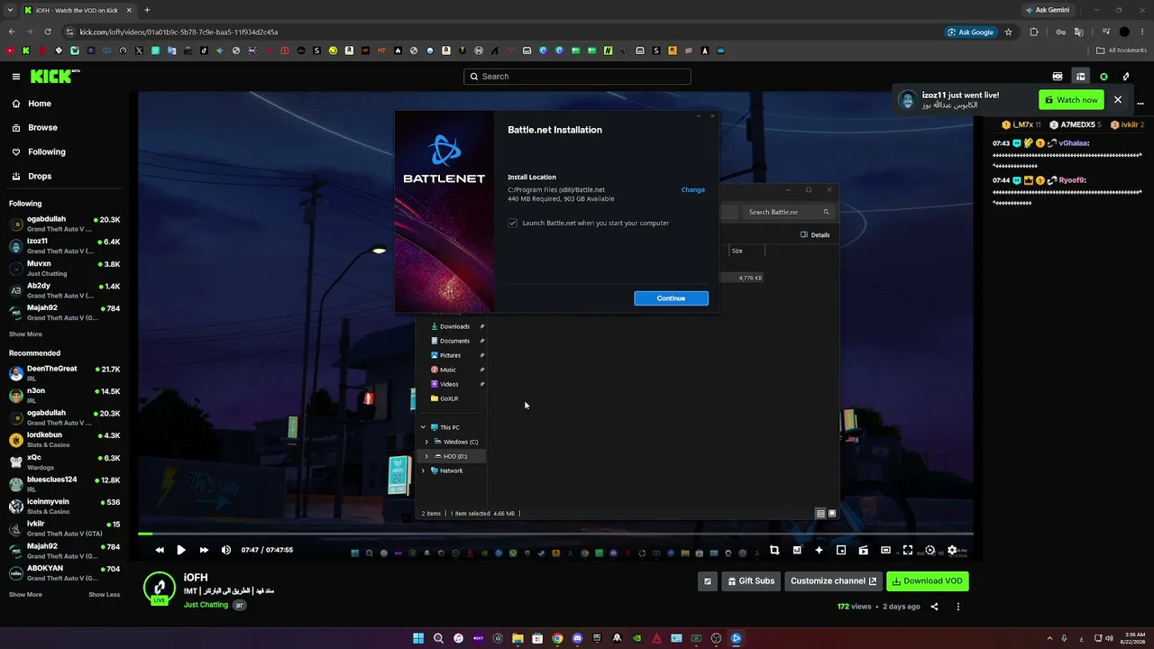Bookmark this page with star icon
This screenshot has width=1154, height=649.
pyautogui.click(x=1008, y=32)
